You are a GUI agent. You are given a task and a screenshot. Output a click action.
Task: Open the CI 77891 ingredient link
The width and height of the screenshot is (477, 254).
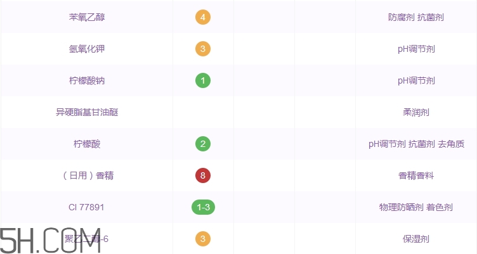(x=87, y=207)
